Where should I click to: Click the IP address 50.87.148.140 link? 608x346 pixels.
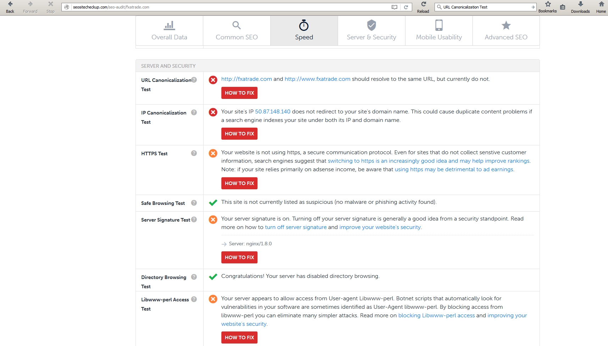273,112
